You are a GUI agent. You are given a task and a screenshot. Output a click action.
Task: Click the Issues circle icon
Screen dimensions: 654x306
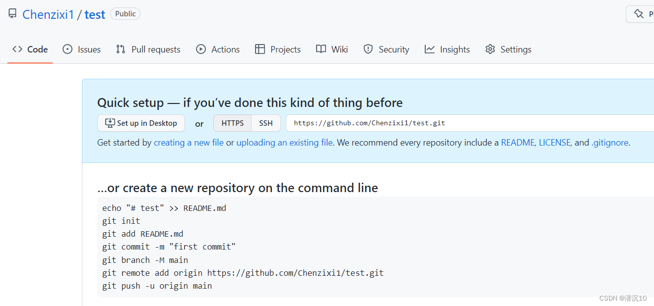pos(67,49)
